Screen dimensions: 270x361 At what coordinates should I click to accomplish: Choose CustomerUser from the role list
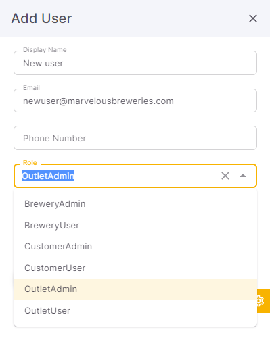pos(135,268)
